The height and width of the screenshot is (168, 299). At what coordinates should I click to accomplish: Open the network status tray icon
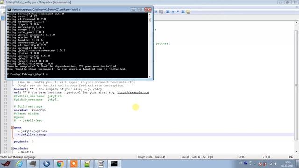[271, 164]
